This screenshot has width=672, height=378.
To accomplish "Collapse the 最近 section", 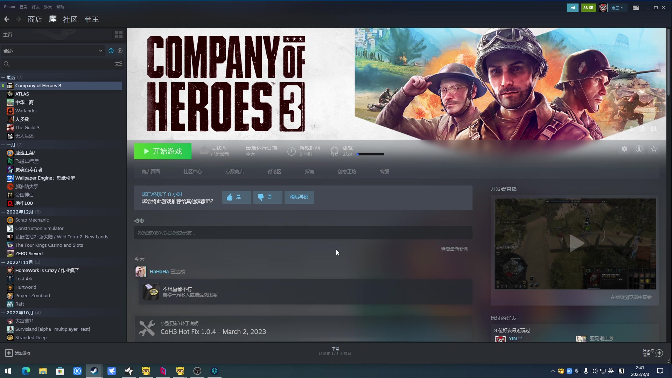I will (3, 77).
